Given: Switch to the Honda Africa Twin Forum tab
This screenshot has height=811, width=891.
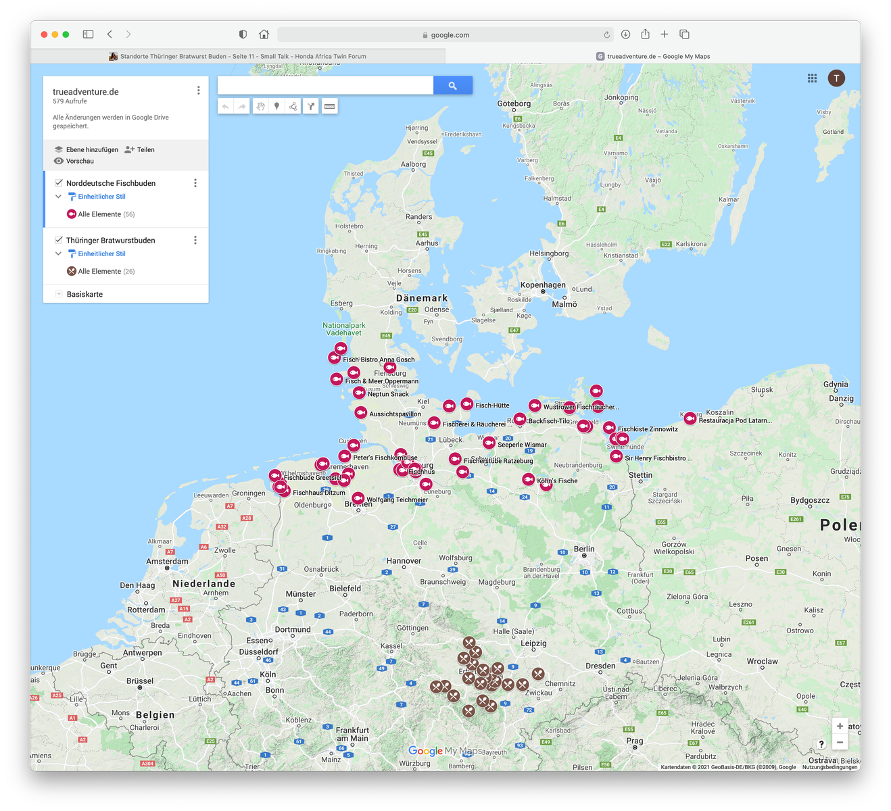Looking at the screenshot, I should (x=238, y=57).
